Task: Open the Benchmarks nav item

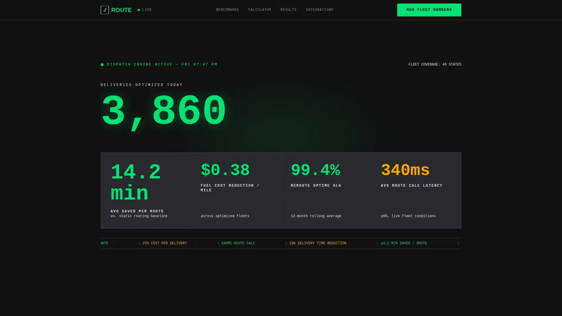Action: tap(227, 10)
